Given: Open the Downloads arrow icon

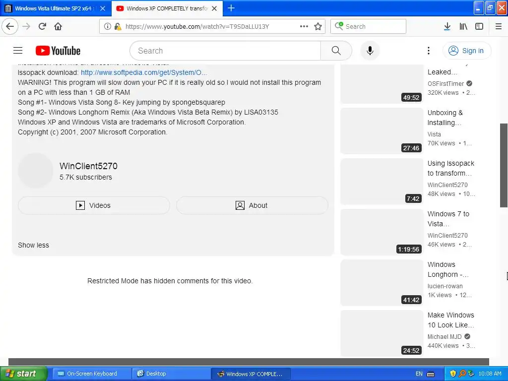Looking at the screenshot, I should [447, 26].
